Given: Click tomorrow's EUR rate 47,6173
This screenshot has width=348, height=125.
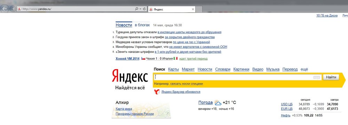Looking at the screenshot, I should [332, 109].
